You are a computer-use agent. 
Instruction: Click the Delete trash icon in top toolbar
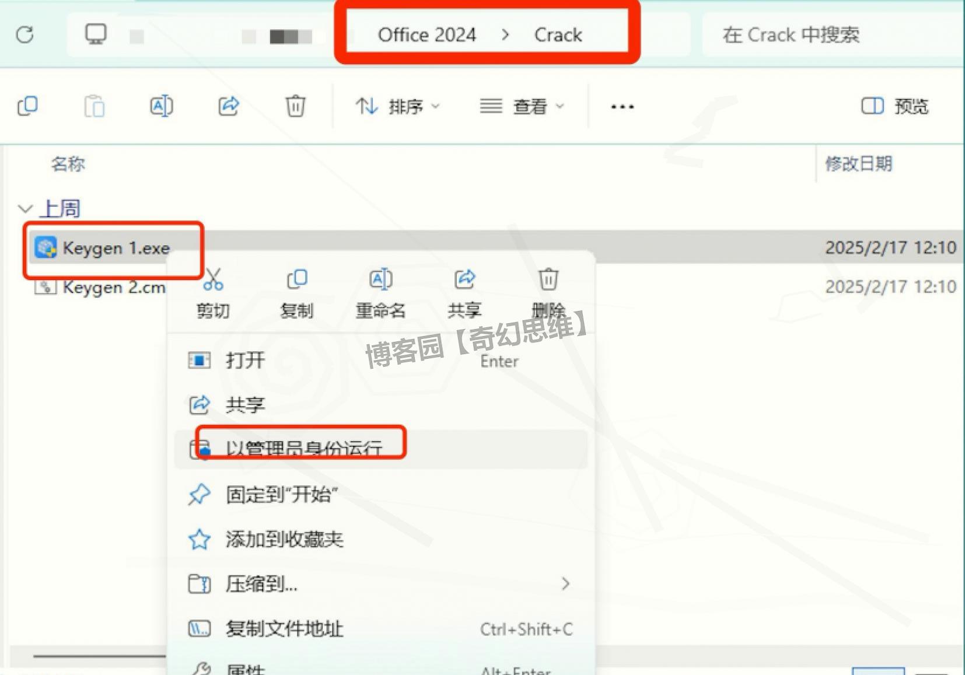[295, 106]
